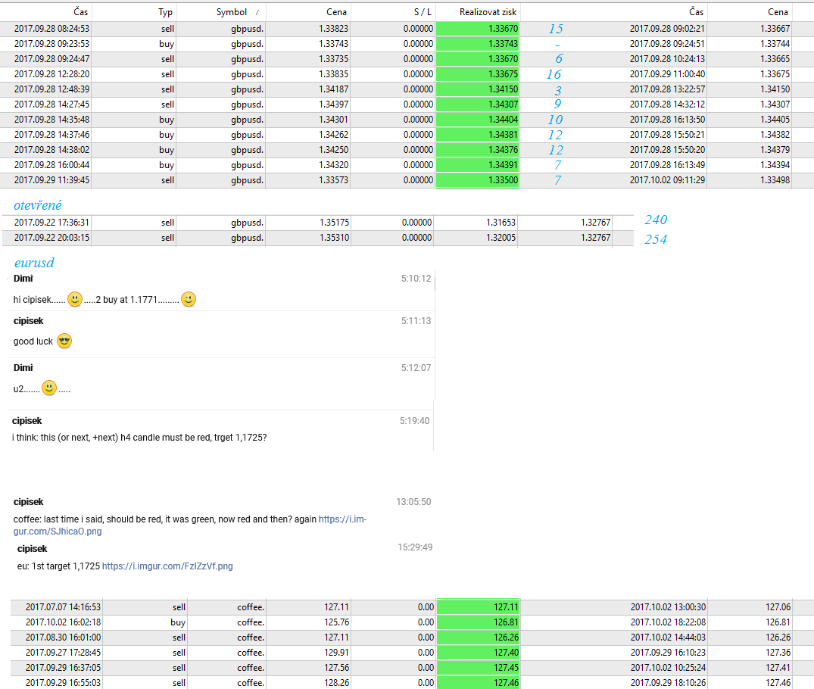Image resolution: width=814 pixels, height=689 pixels.
Task: Open the imgur FzIZzVf.png link
Action: (167, 566)
